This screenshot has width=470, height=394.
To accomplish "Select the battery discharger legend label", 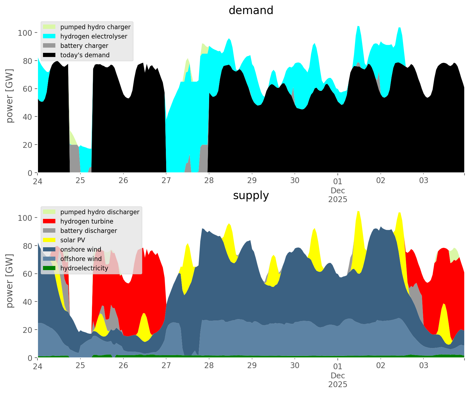I will [88, 231].
